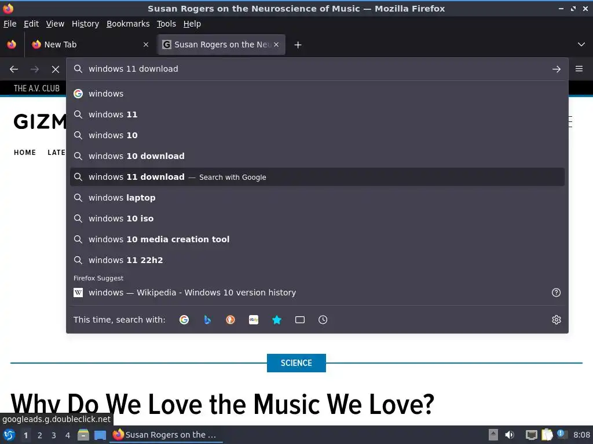Image resolution: width=593 pixels, height=444 pixels.
Task: Click THE A.V. CLUB link
Action: pos(36,88)
